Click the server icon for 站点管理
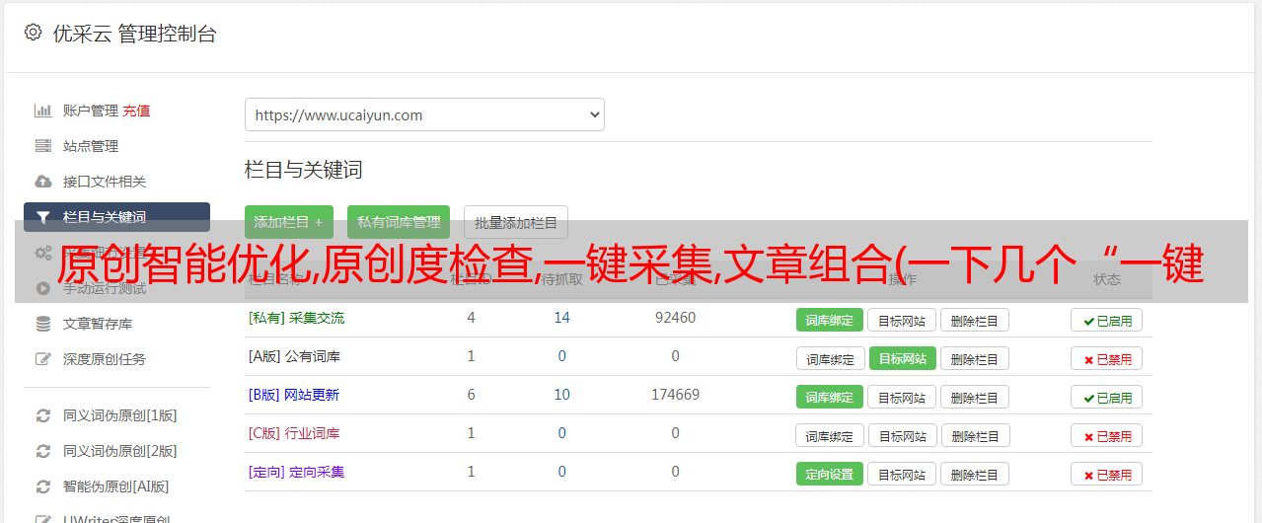This screenshot has width=1262, height=523. pyautogui.click(x=42, y=146)
